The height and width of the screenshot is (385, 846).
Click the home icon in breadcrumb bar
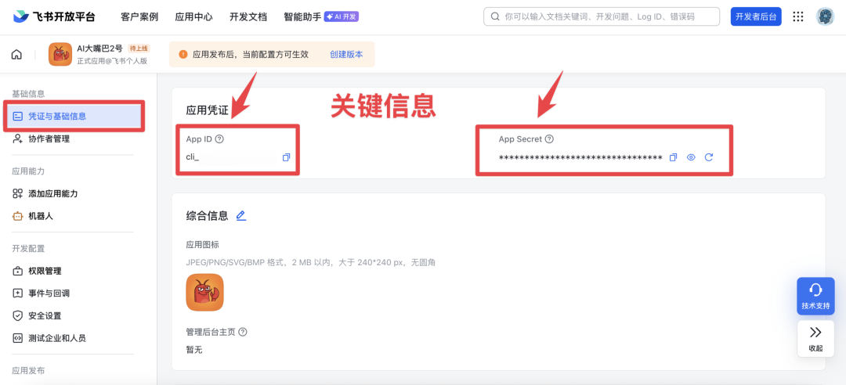(16, 55)
